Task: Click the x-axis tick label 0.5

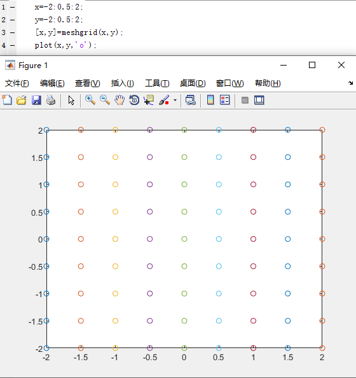Action: coord(218,357)
